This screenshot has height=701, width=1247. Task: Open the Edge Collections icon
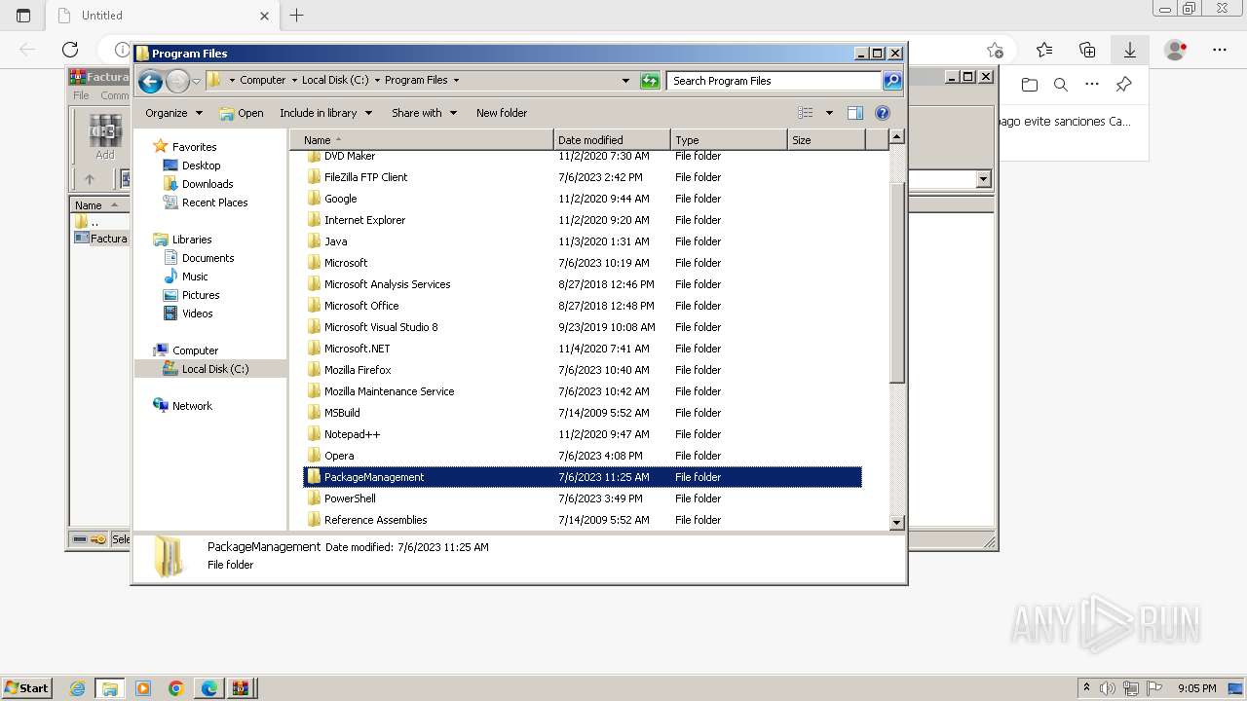[x=1087, y=50]
